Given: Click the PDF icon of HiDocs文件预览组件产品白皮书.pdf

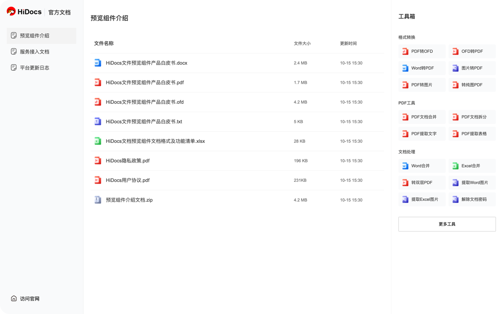Looking at the screenshot, I should pyautogui.click(x=98, y=82).
